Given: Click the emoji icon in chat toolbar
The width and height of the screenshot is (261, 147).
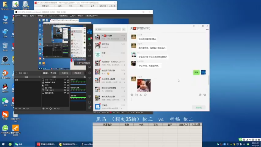Looking at the screenshot, I should (132, 95).
